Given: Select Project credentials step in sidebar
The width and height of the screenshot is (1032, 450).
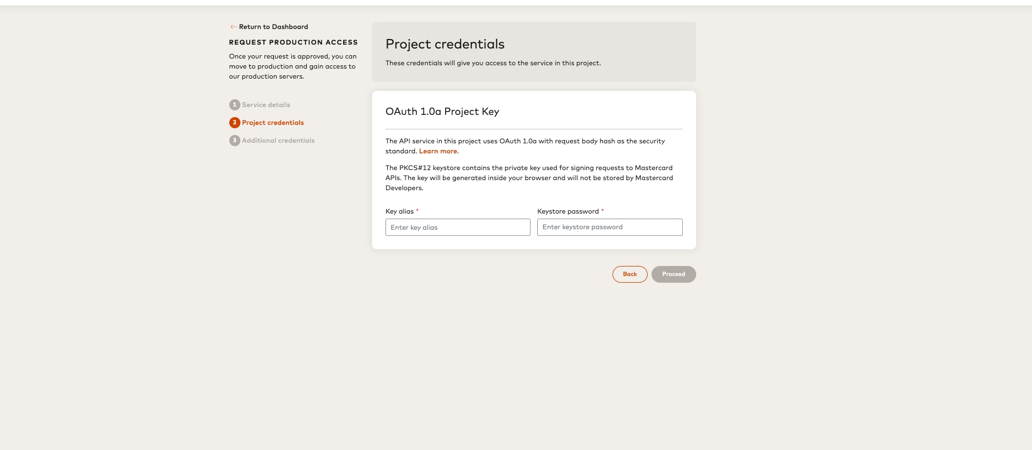Looking at the screenshot, I should [273, 123].
